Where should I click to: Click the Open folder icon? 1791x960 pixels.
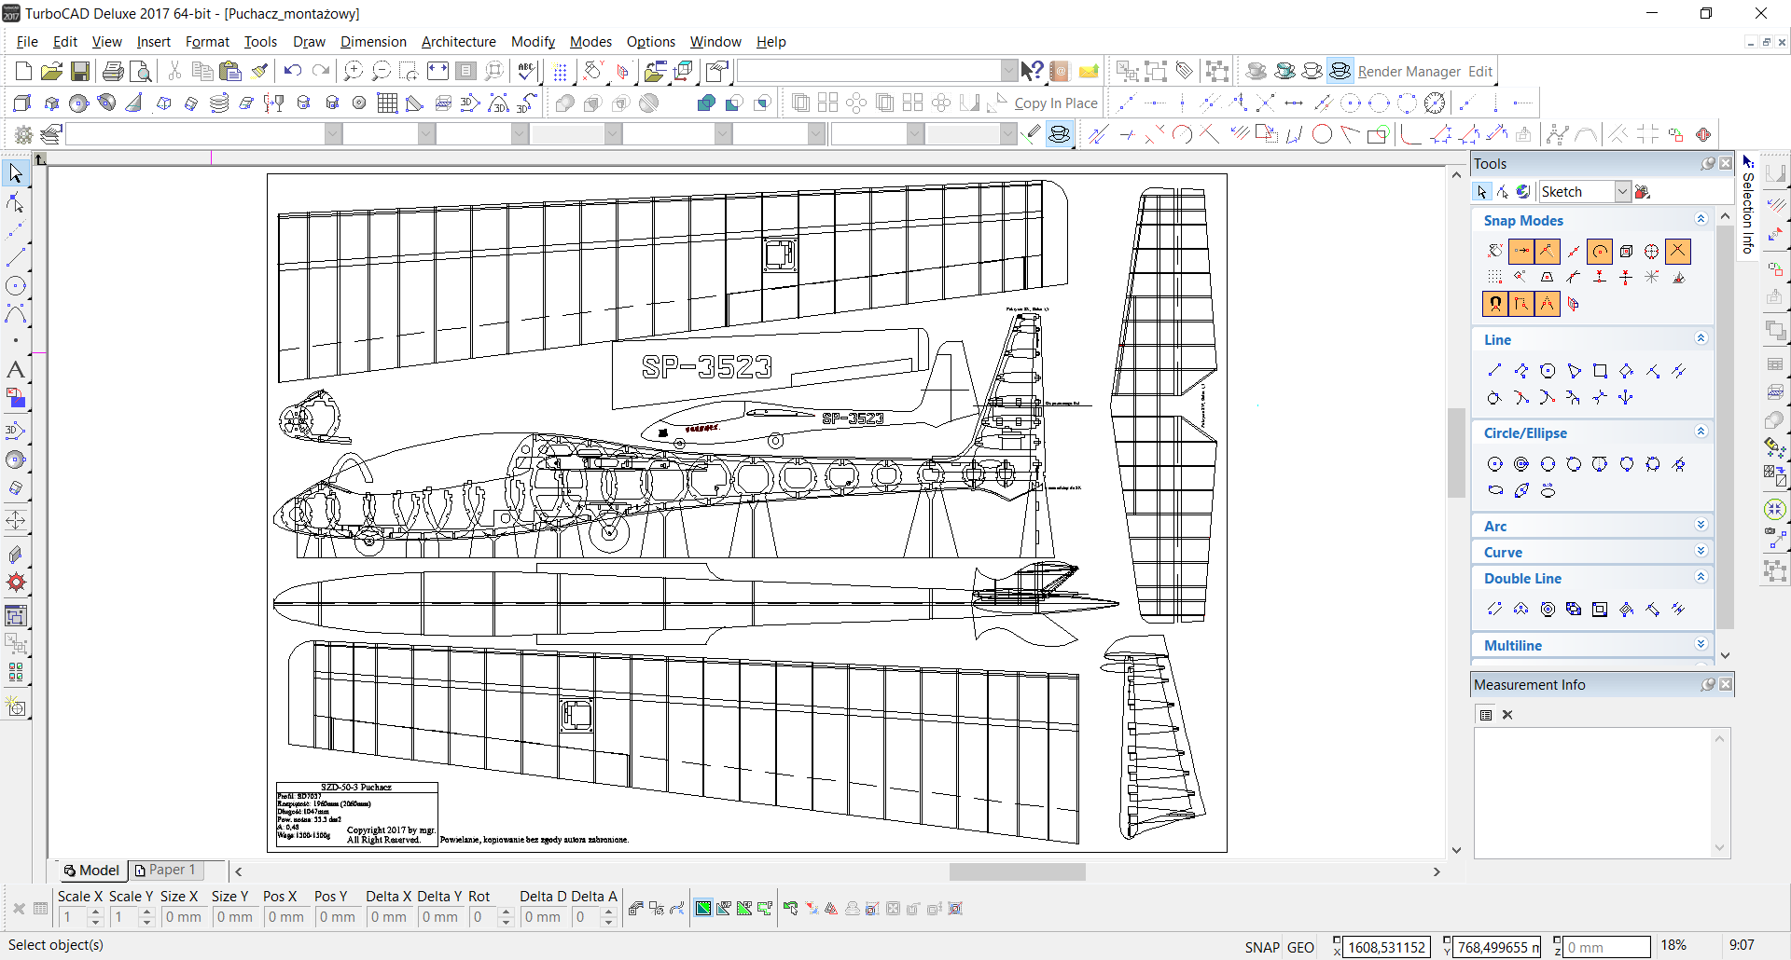(51, 72)
